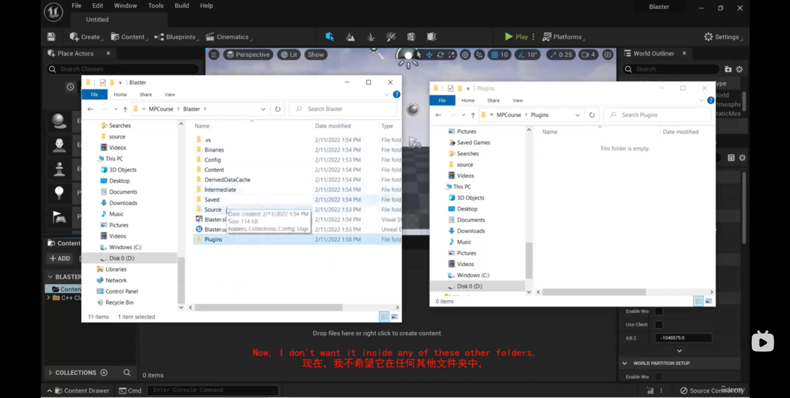The width and height of the screenshot is (790, 398).
Task: Click the Player Start flag gamepad icon
Action: (59, 217)
